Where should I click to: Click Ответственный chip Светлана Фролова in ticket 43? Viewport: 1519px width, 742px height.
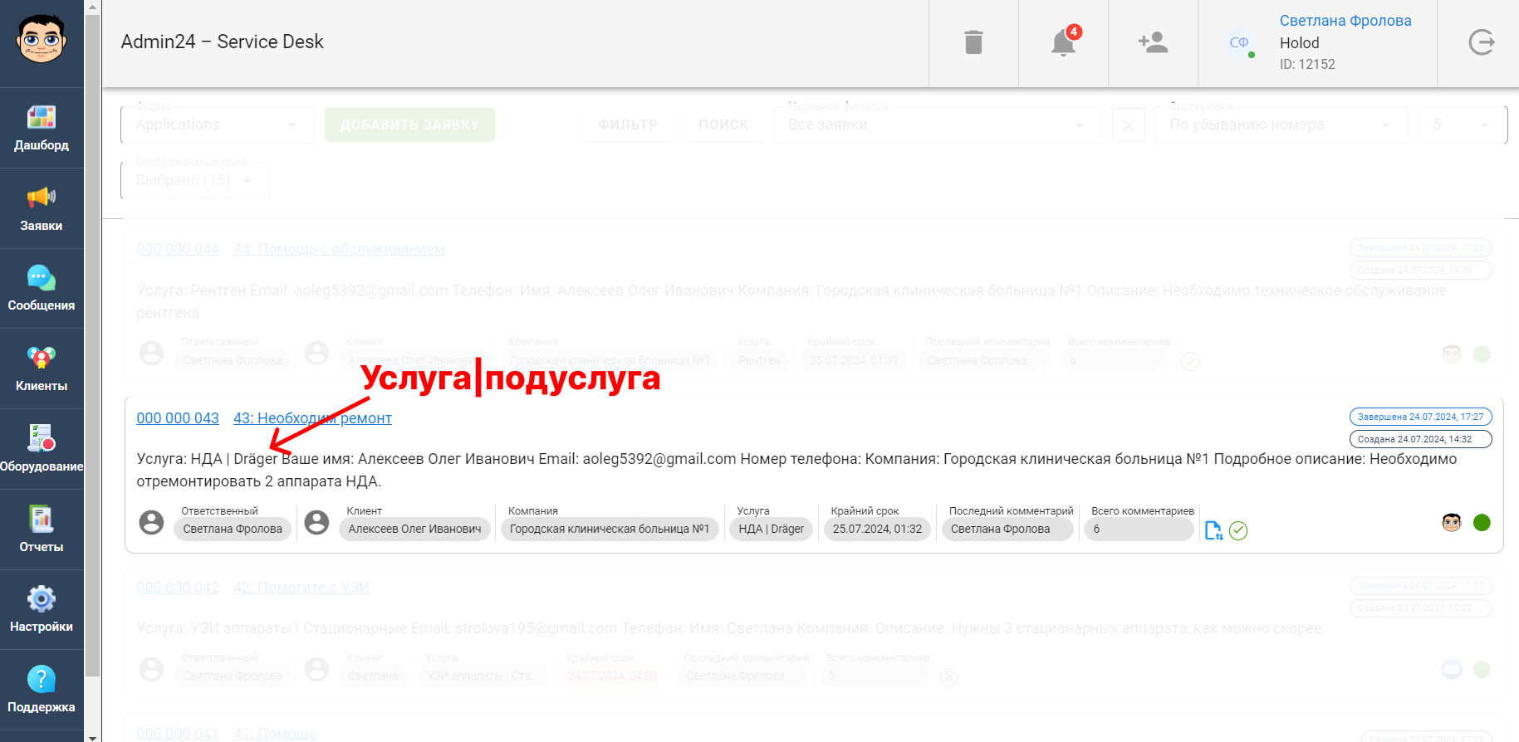point(233,529)
